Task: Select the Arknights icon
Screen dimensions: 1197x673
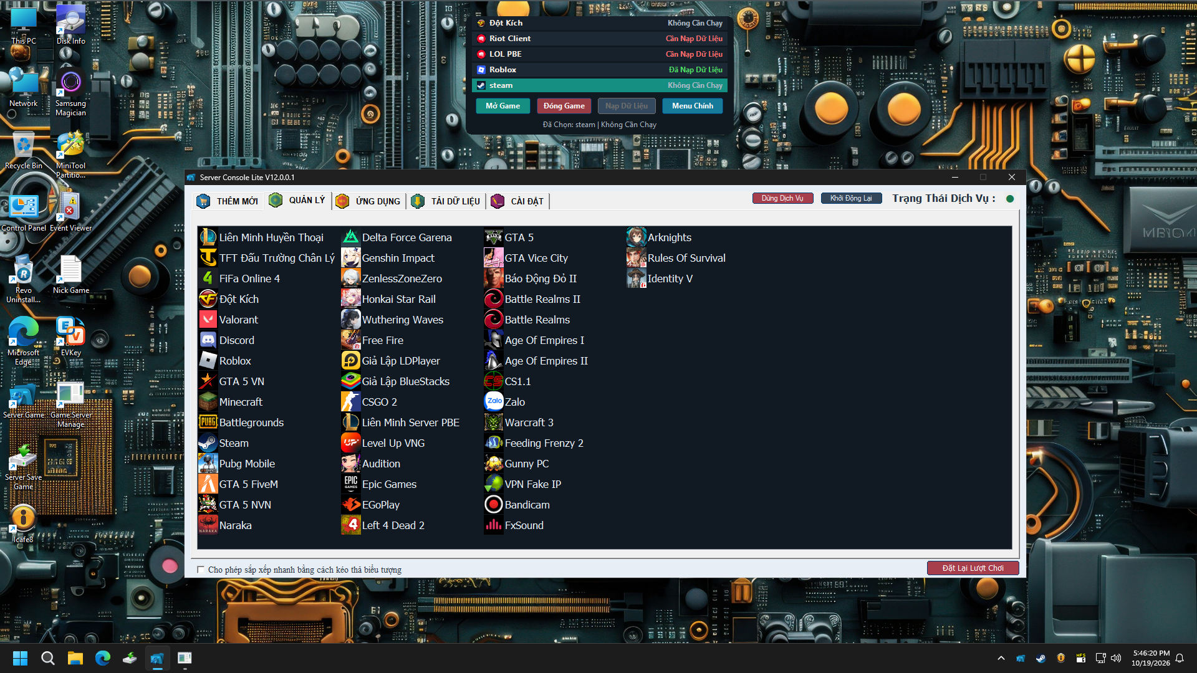Action: click(636, 237)
